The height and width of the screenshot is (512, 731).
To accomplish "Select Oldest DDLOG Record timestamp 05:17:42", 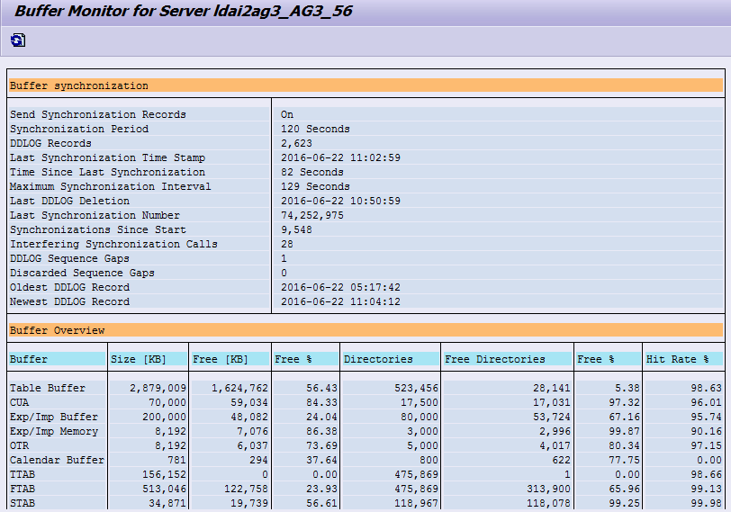I will coord(340,288).
